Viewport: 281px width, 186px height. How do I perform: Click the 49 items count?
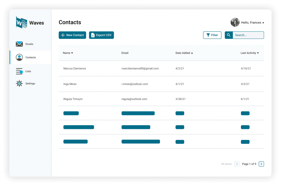[x=226, y=164]
